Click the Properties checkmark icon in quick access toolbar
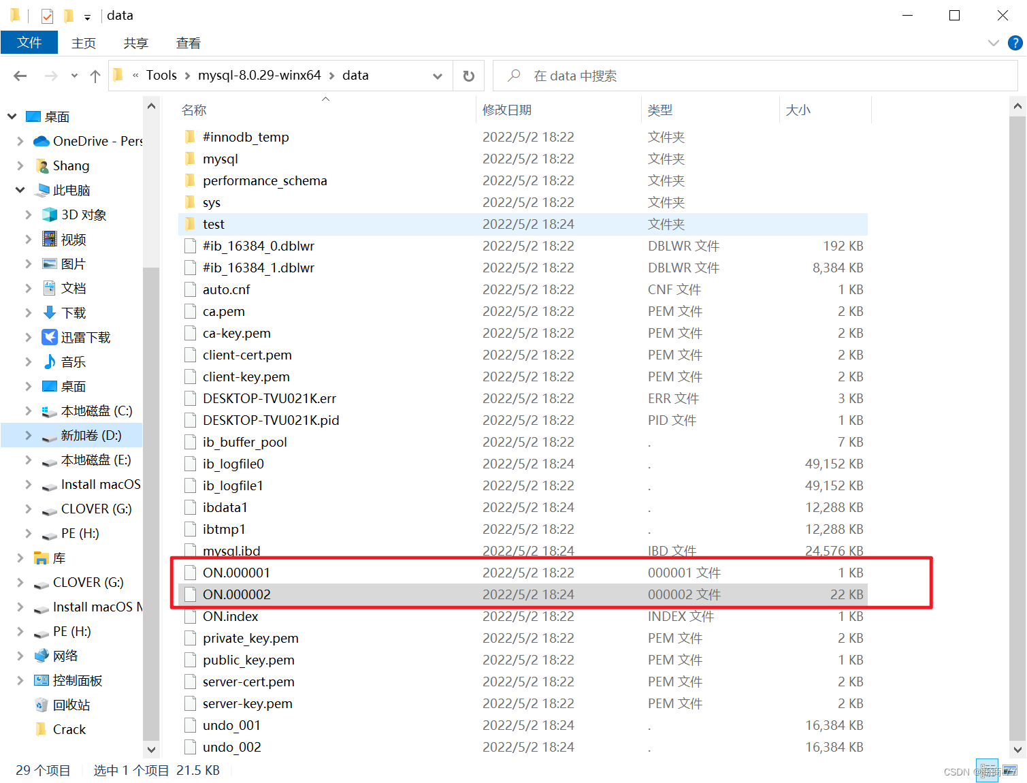Image resolution: width=1027 pixels, height=783 pixels. 46,15
